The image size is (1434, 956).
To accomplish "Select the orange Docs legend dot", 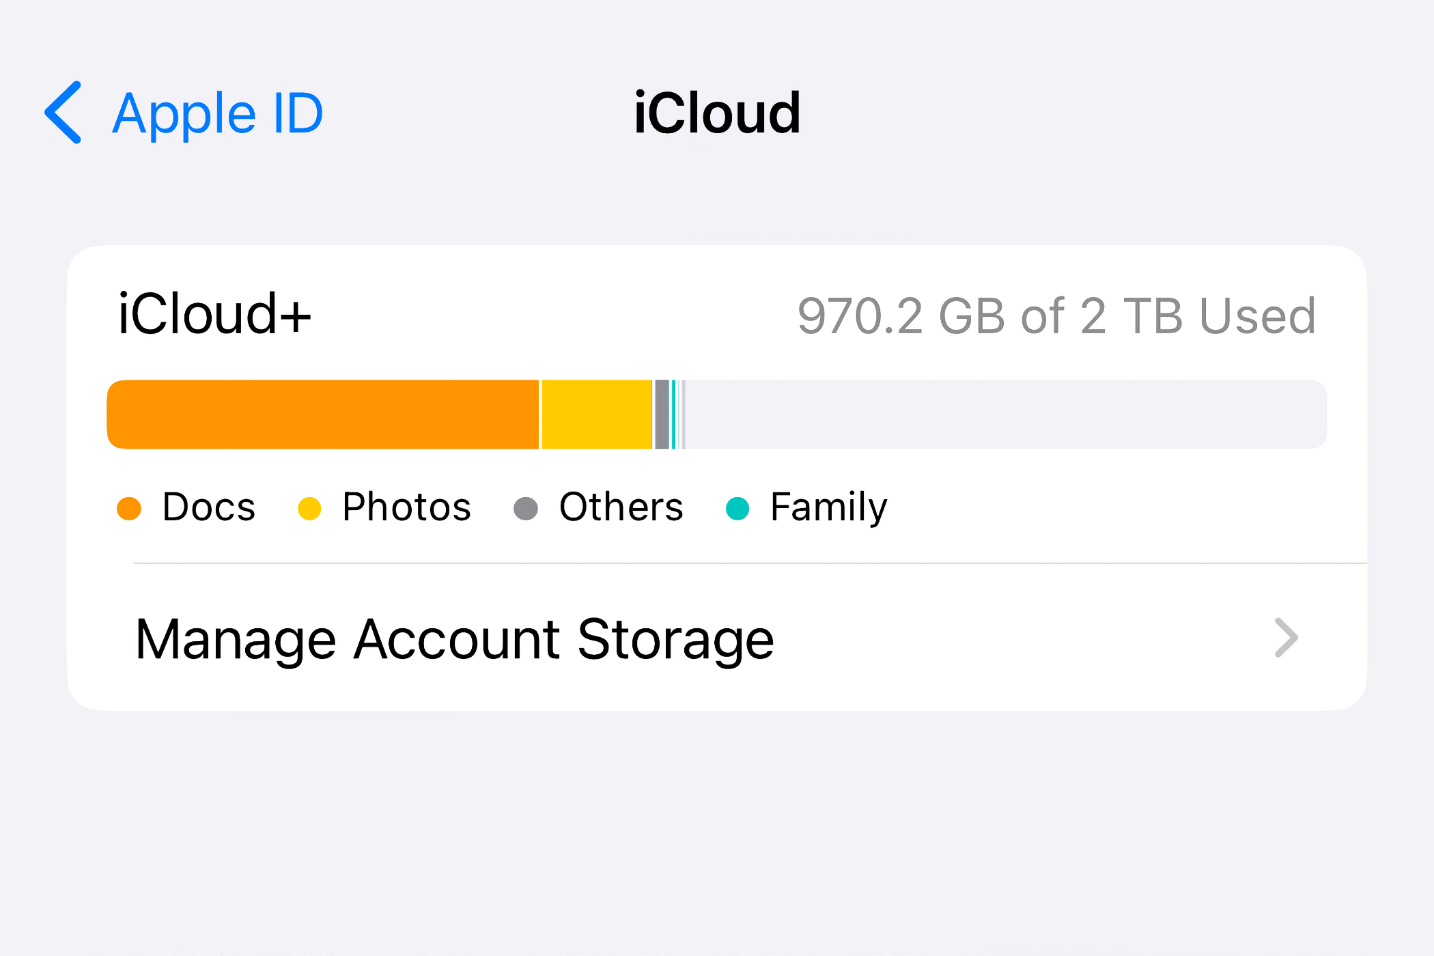I will pyautogui.click(x=128, y=507).
